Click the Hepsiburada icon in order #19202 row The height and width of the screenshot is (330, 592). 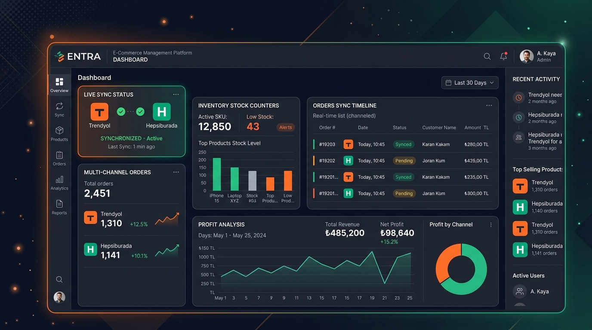tap(348, 161)
